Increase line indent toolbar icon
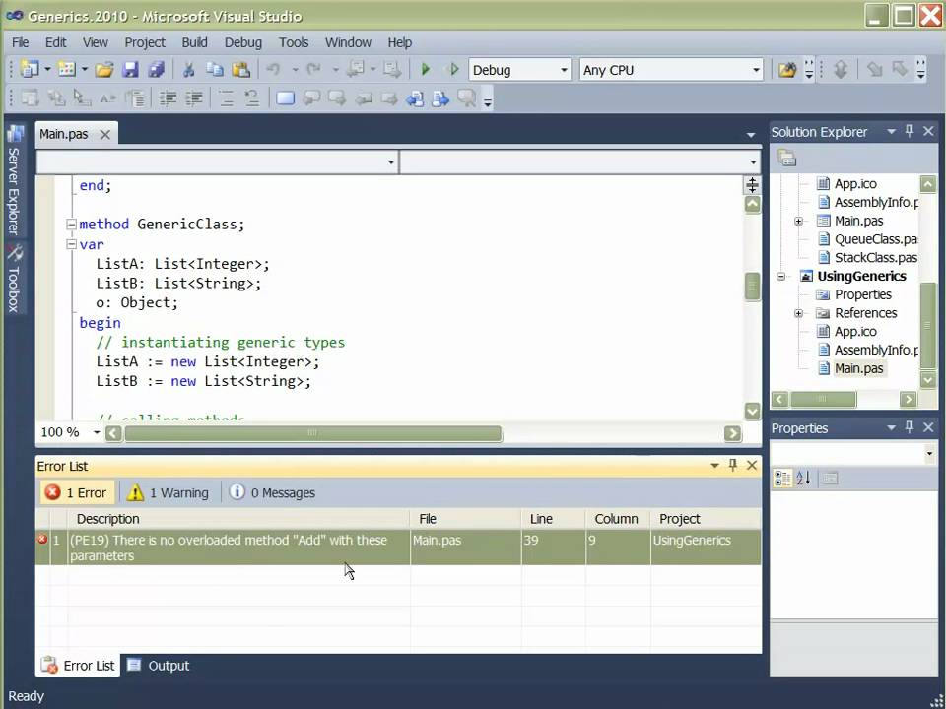Image resolution: width=946 pixels, height=709 pixels. click(194, 98)
